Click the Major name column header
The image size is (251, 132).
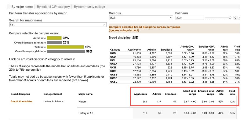tap(85, 94)
